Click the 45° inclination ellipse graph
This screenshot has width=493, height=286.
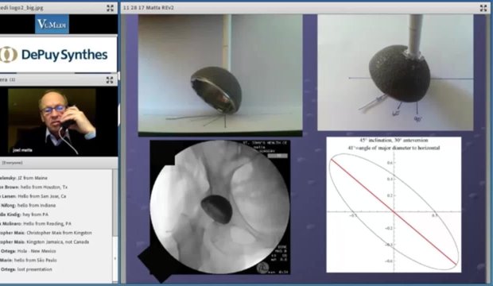(x=394, y=205)
